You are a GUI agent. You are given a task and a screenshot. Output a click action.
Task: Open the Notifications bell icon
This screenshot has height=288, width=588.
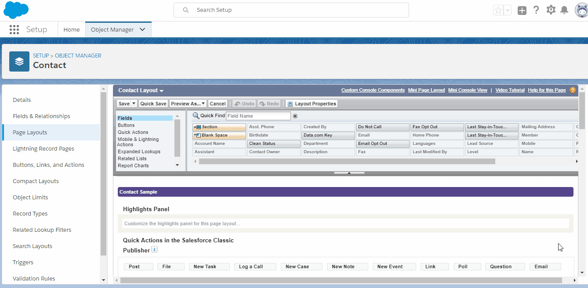tap(565, 10)
